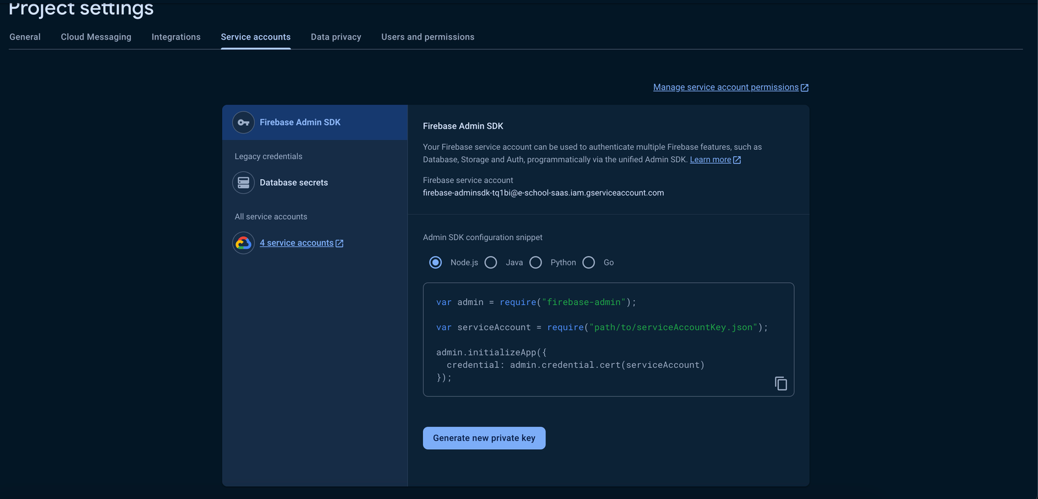Go to the Integrations tab
1038x499 pixels.
pos(176,37)
